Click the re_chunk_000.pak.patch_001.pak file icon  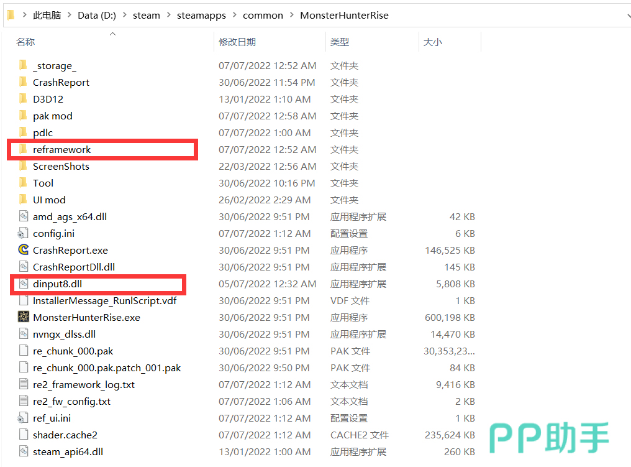24,368
